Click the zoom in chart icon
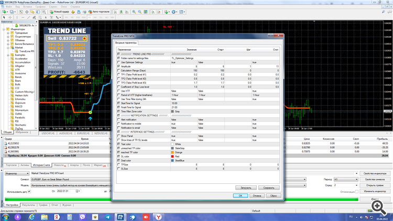 point(134,12)
